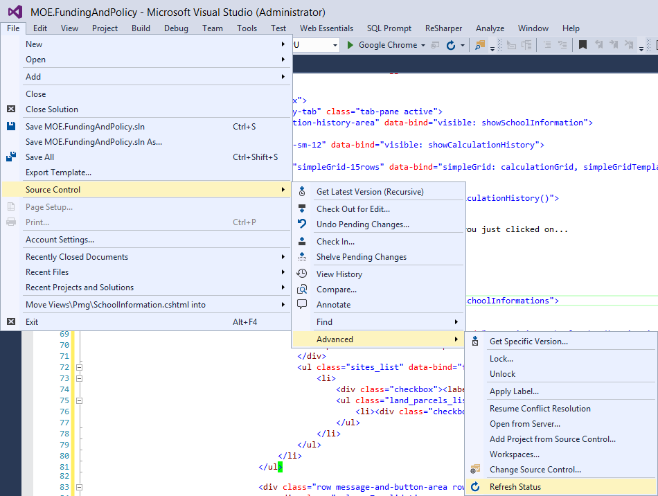Collapse code region at line 73
Image resolution: width=658 pixels, height=496 pixels.
point(80,378)
